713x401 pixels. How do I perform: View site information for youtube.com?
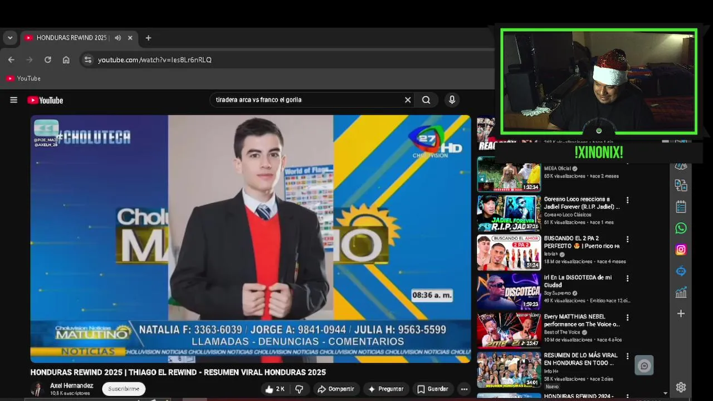(87, 60)
